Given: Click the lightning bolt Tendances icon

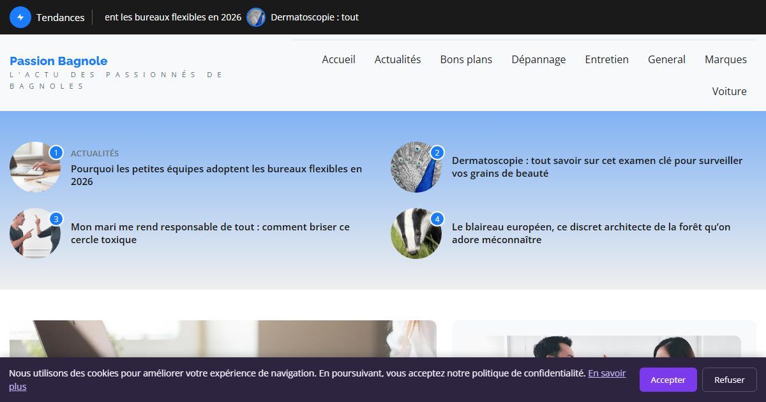Looking at the screenshot, I should [20, 17].
